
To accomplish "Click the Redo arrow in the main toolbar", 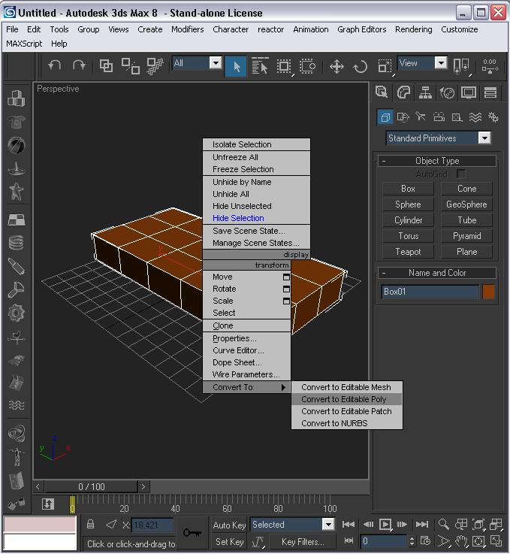I will 79,65.
